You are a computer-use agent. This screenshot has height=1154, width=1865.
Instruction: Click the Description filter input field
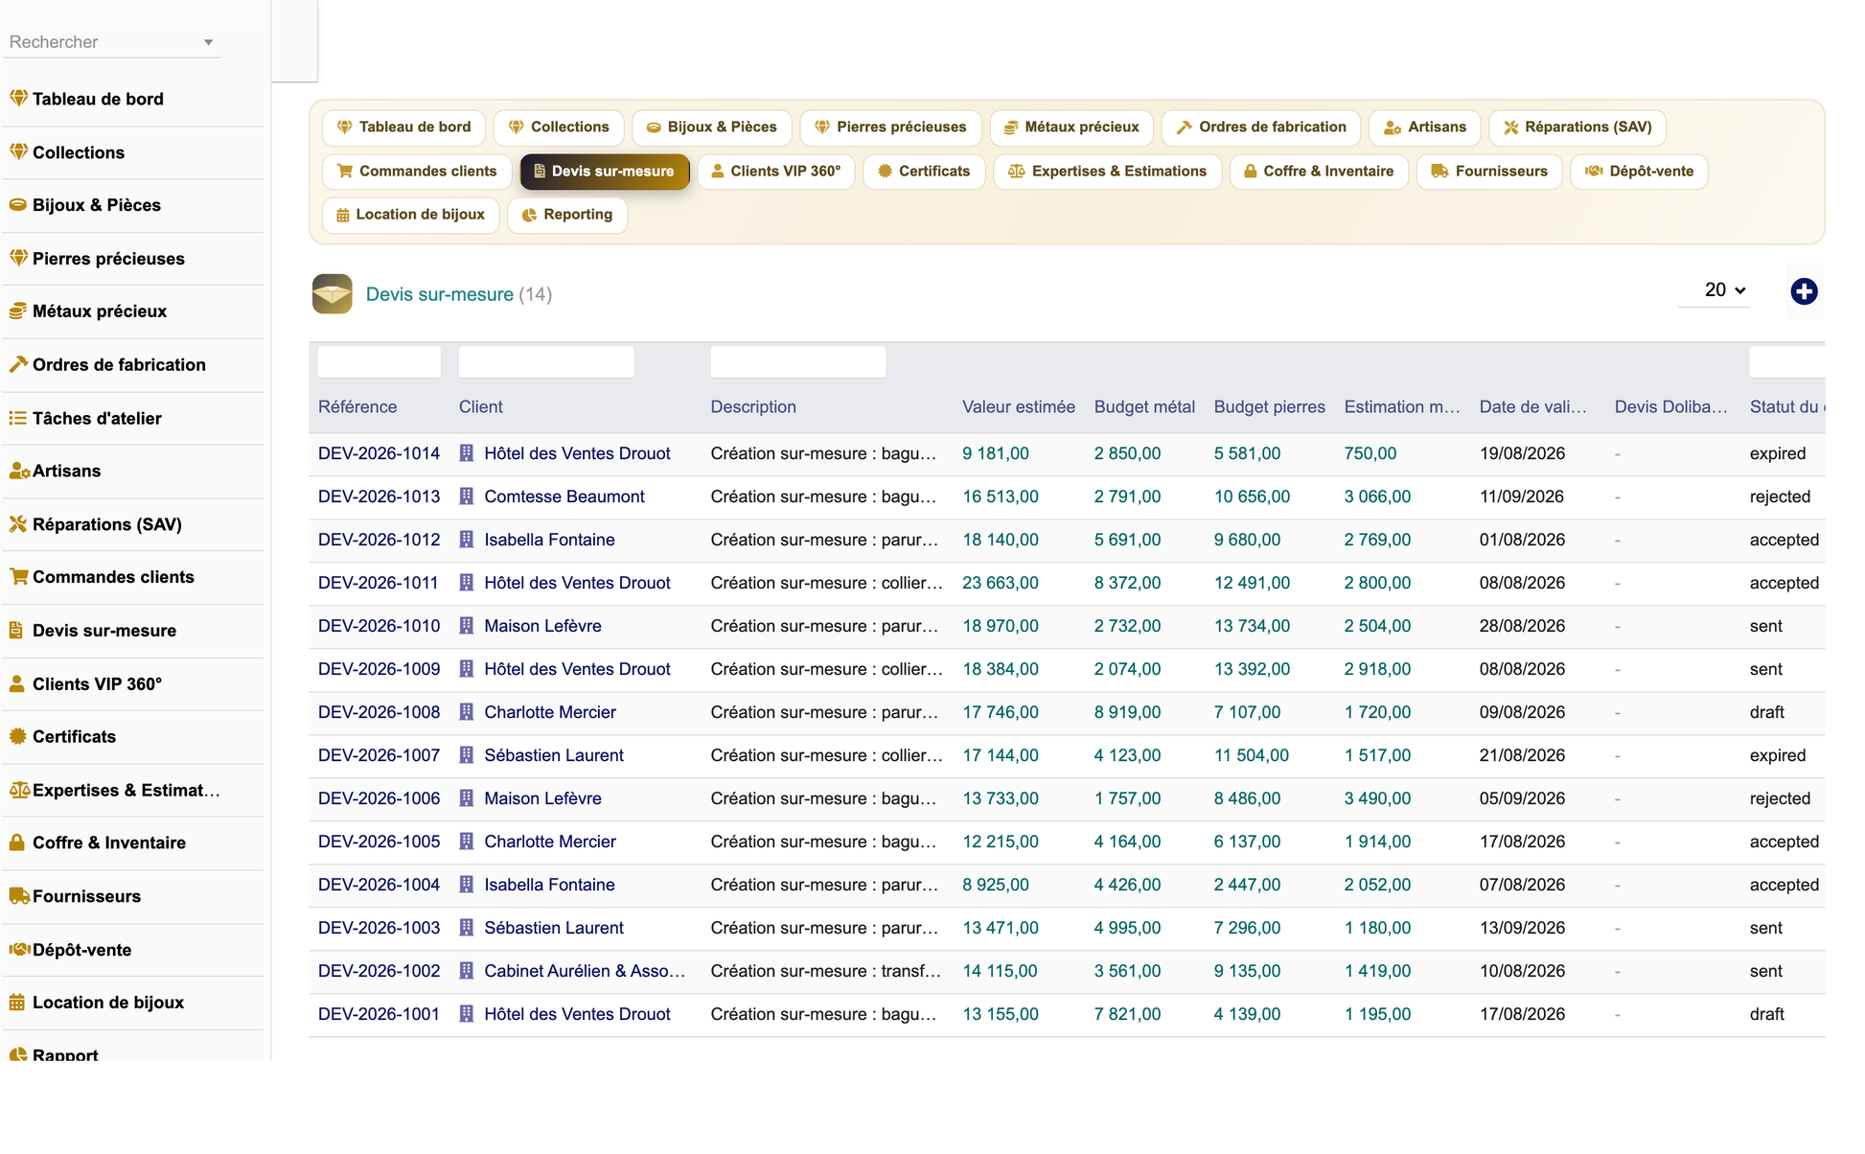[798, 361]
